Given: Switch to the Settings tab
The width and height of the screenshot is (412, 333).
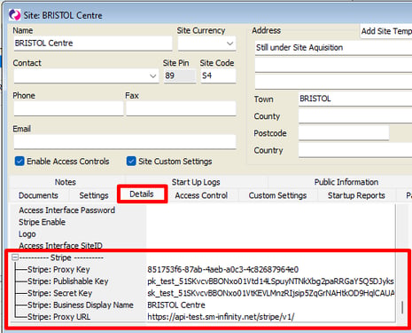Looking at the screenshot, I should pos(94,195).
